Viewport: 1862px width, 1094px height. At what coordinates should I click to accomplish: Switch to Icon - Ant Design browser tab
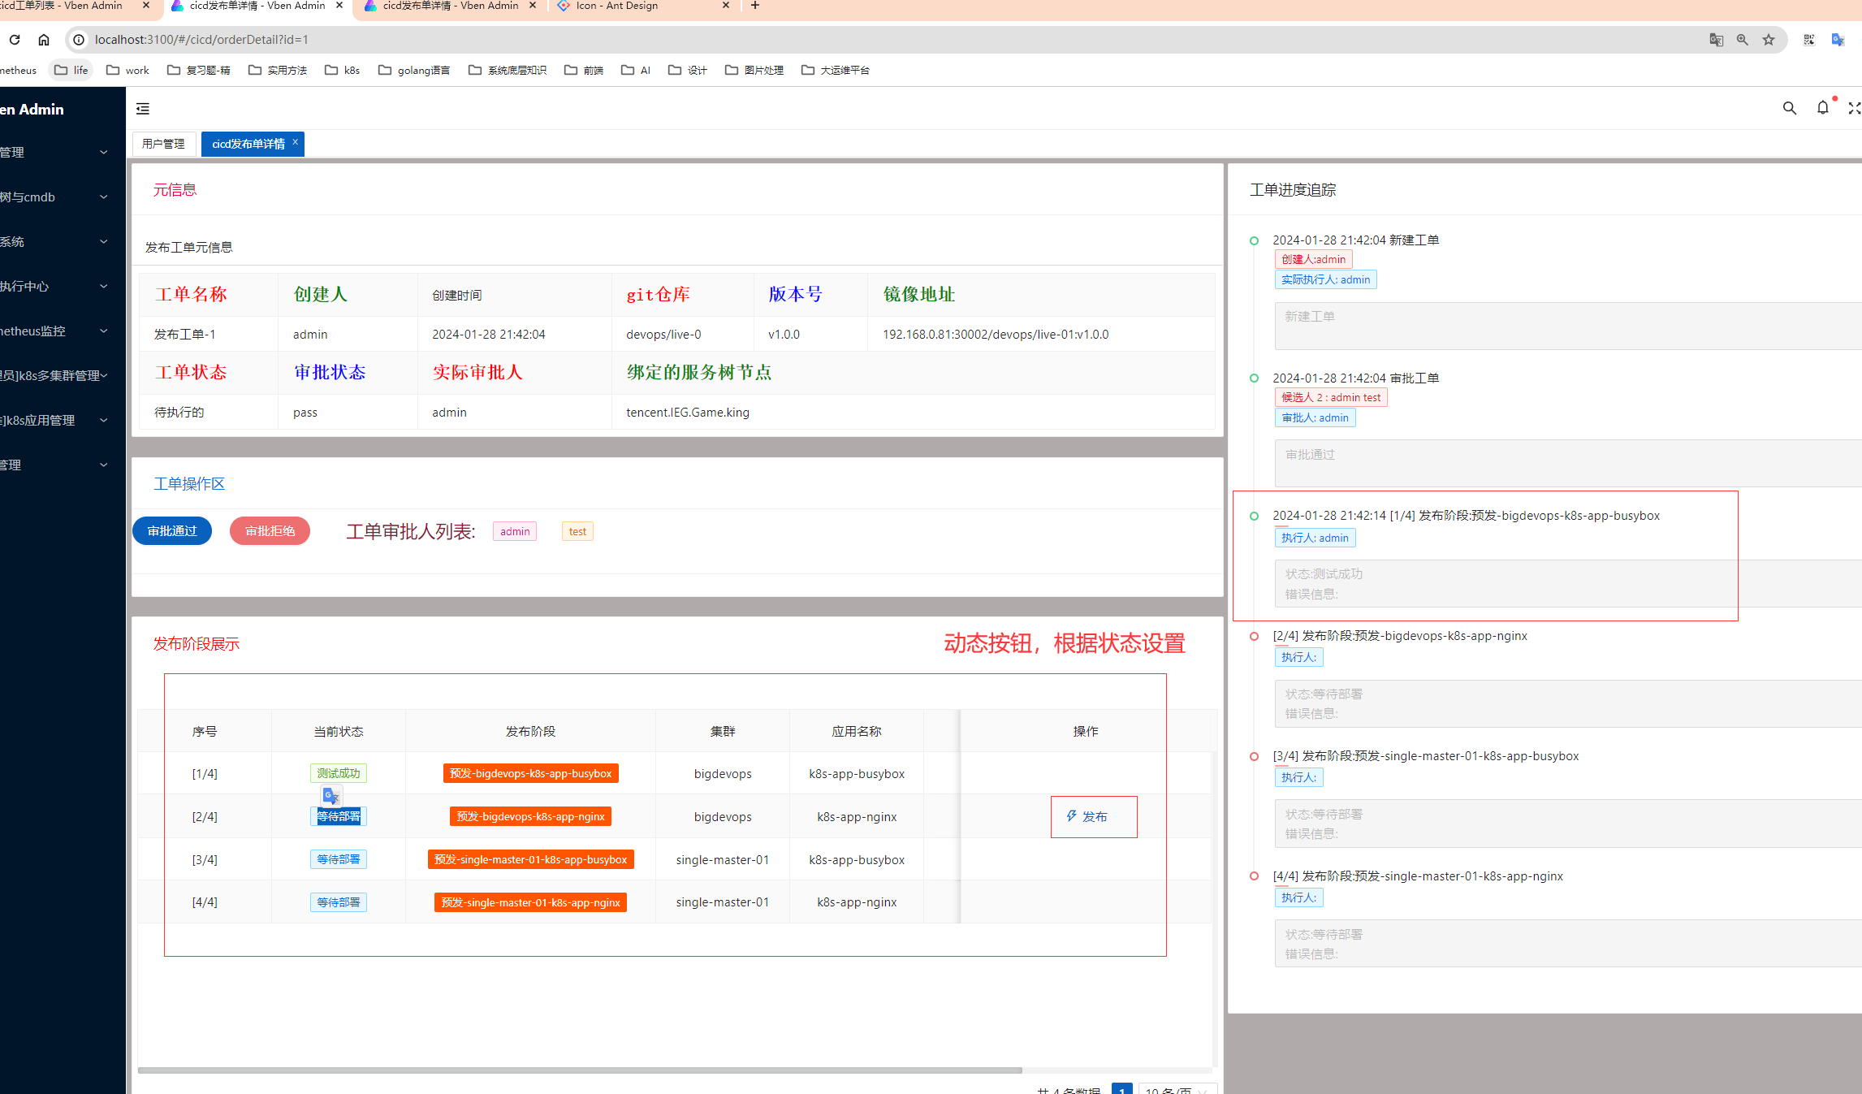tap(617, 6)
